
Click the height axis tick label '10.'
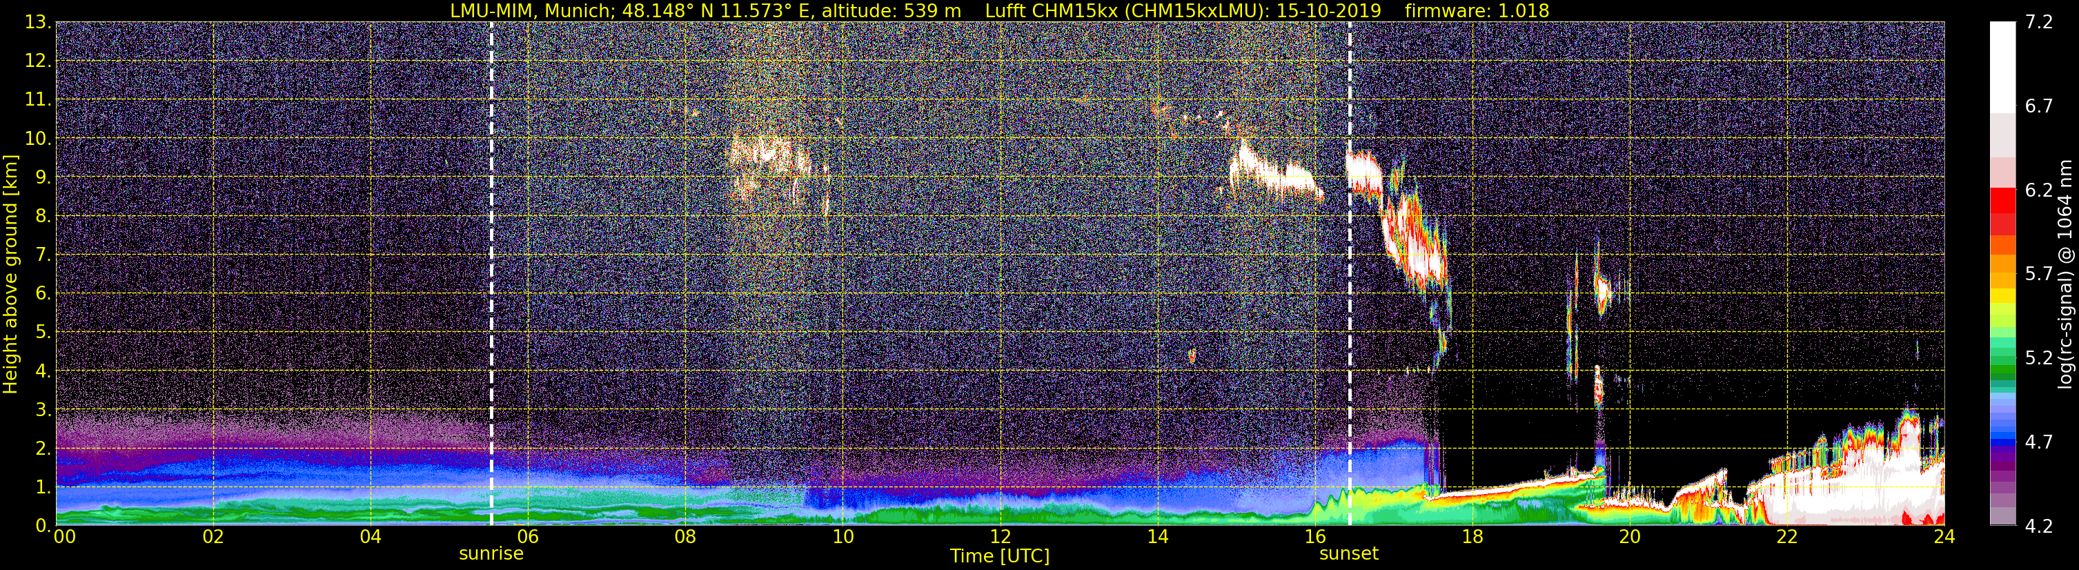pos(38,139)
